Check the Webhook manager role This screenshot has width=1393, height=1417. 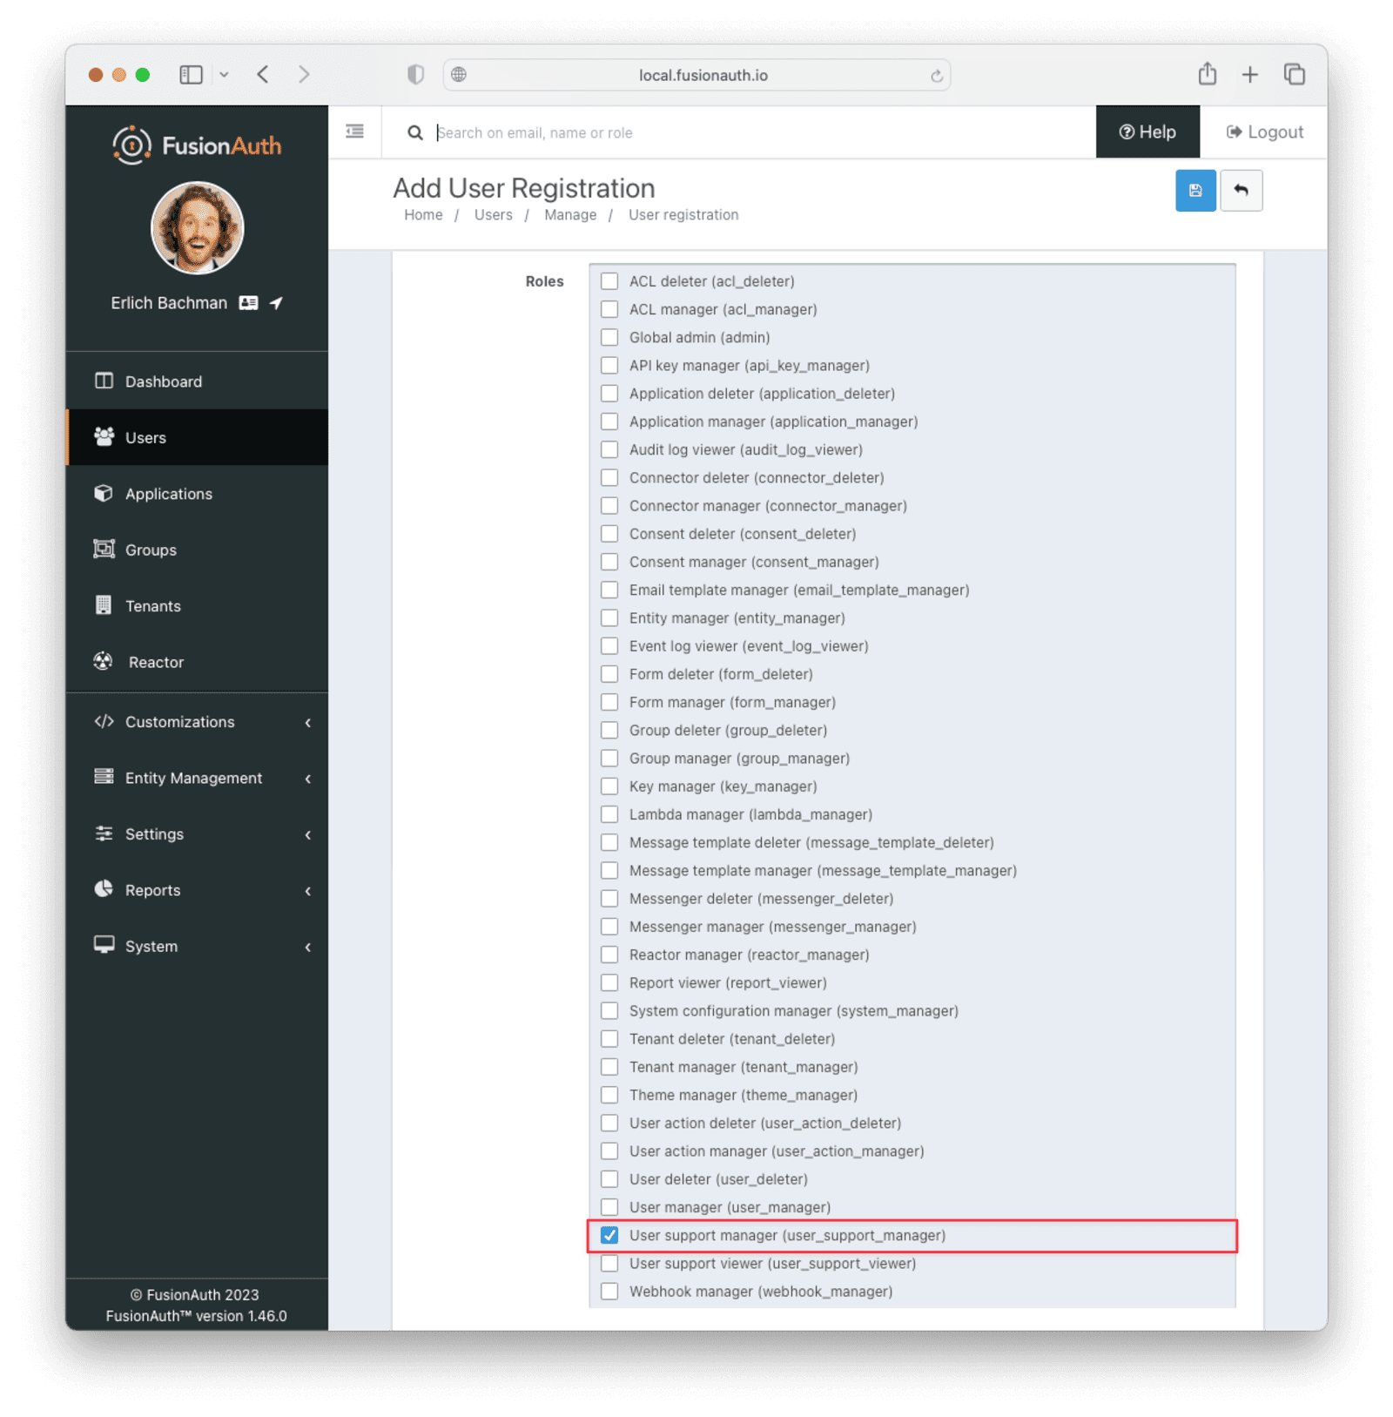(x=609, y=1291)
